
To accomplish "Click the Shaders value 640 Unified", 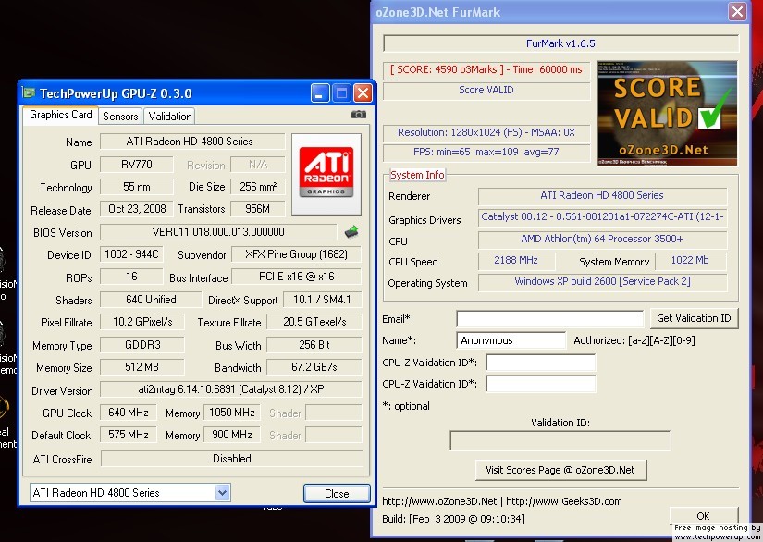I will [151, 300].
